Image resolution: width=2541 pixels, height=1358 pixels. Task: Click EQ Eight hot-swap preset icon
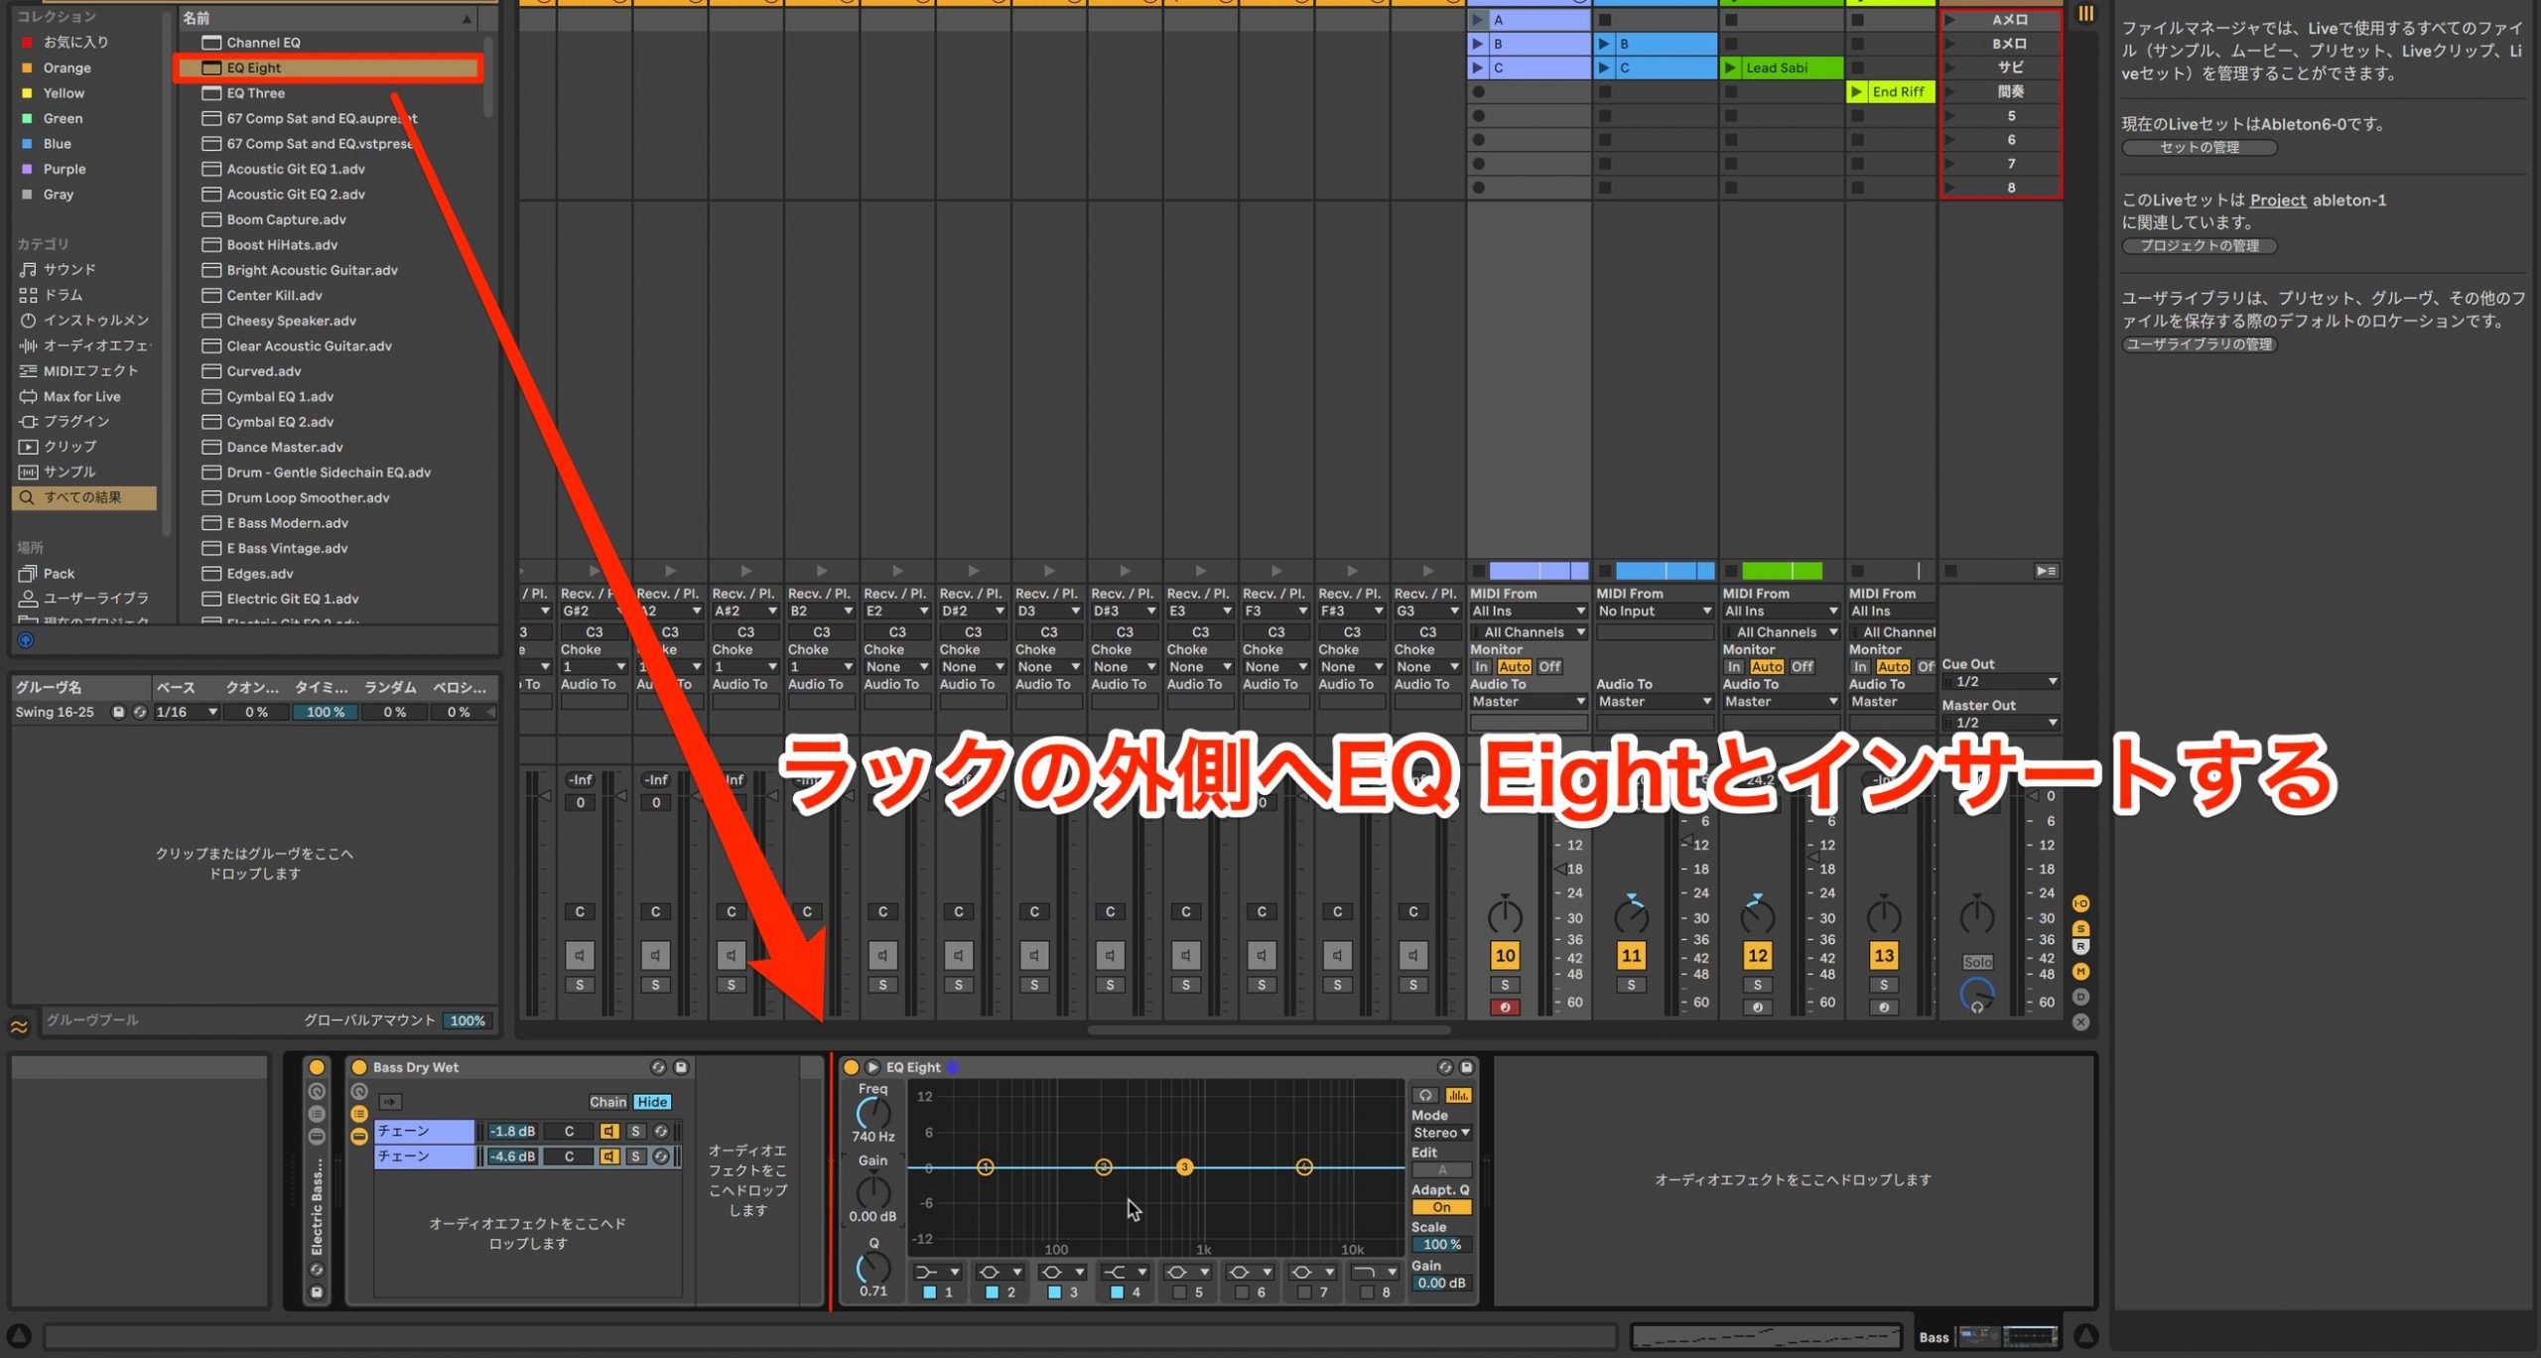coord(1445,1067)
